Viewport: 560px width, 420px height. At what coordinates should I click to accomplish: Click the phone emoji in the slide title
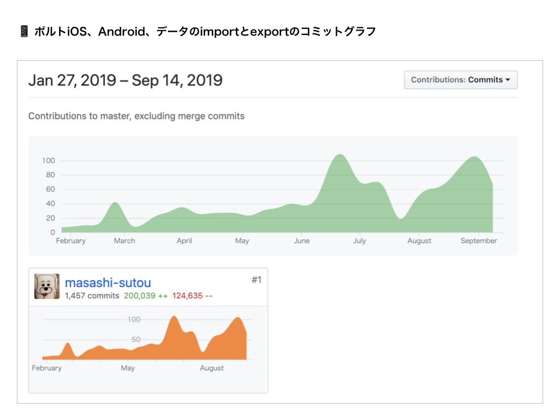[x=24, y=32]
